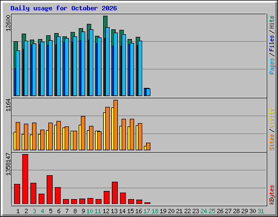Click day label 27 on the x-axis

pyautogui.click(x=228, y=211)
